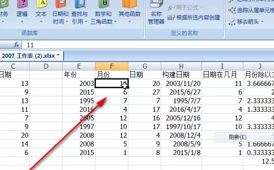Select 刷新(E) context menu entry

237,137
